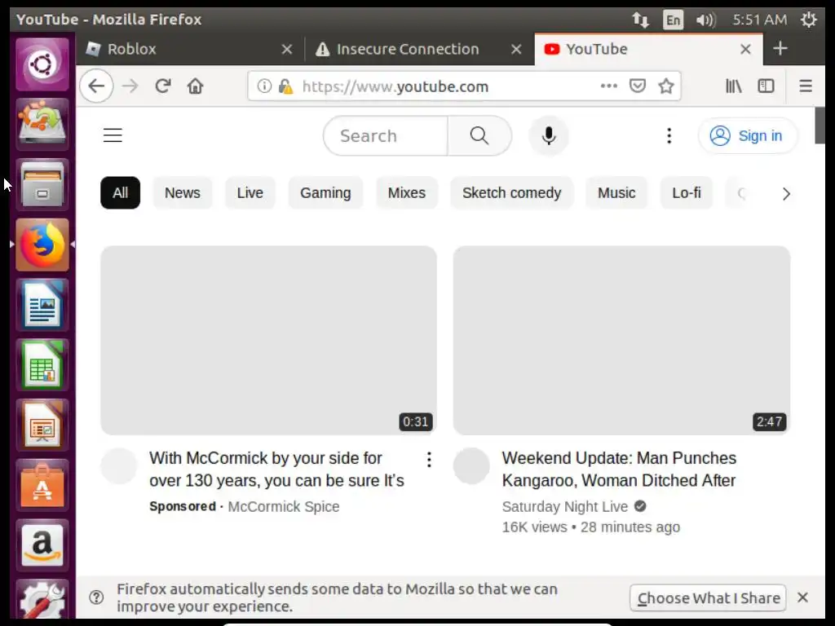The width and height of the screenshot is (835, 626).
Task: Select the Sketch comedy chip
Action: point(512,192)
